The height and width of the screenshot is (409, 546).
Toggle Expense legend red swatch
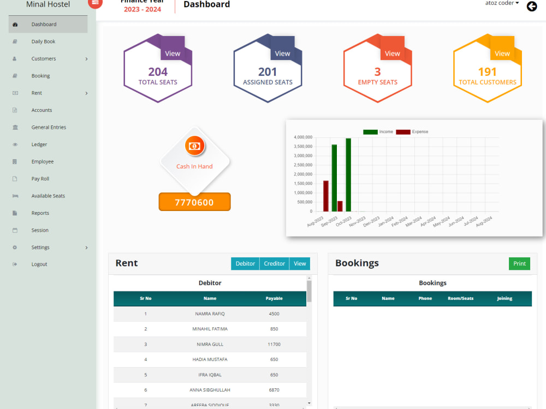pyautogui.click(x=403, y=132)
